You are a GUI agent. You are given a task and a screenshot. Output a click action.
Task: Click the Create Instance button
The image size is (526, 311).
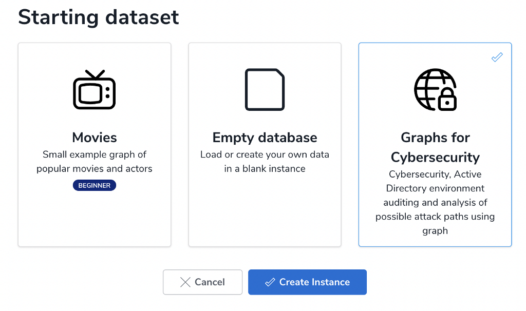pyautogui.click(x=307, y=282)
